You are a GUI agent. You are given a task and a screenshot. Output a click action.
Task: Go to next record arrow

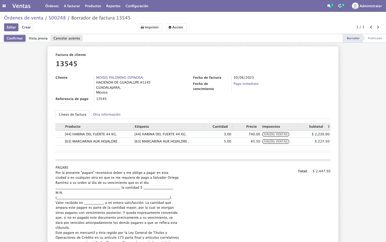pyautogui.click(x=378, y=27)
